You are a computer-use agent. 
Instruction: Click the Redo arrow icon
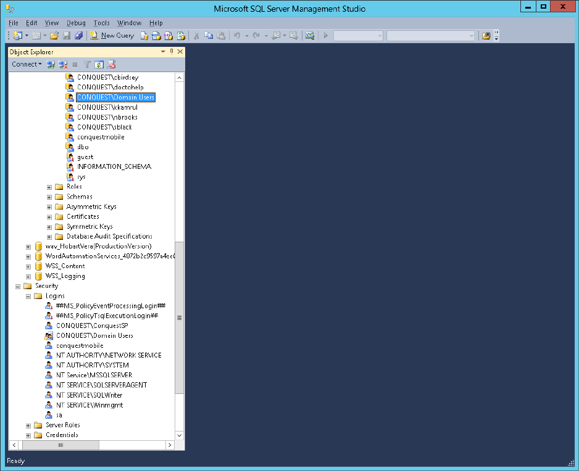pos(256,35)
